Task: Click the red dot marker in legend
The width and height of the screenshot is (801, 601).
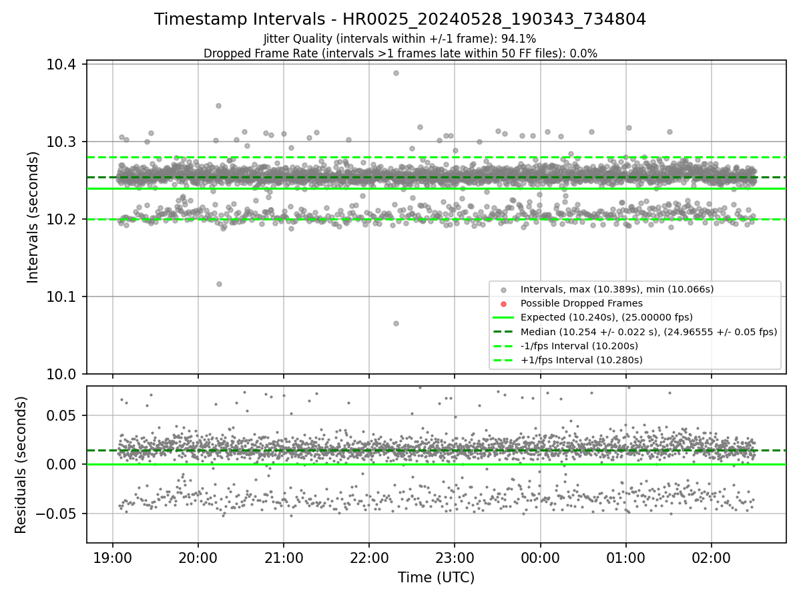Action: pos(503,304)
